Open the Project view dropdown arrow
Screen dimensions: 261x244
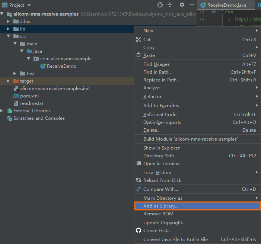29,5
